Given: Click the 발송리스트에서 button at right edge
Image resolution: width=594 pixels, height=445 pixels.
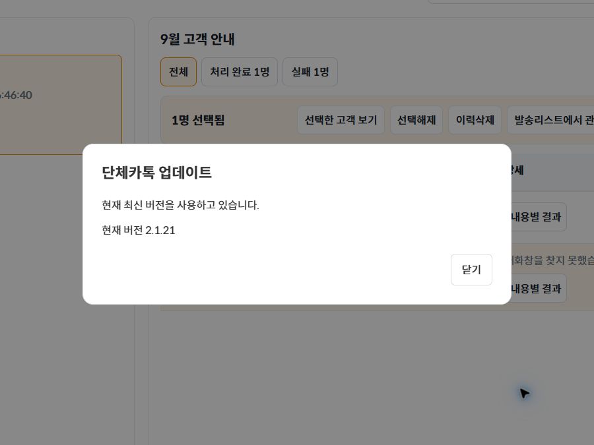Looking at the screenshot, I should coord(551,120).
